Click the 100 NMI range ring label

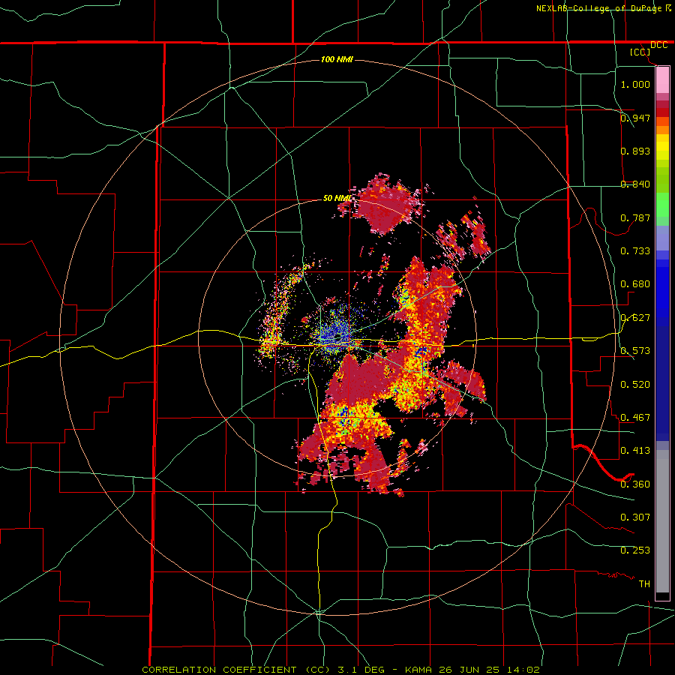click(x=337, y=59)
